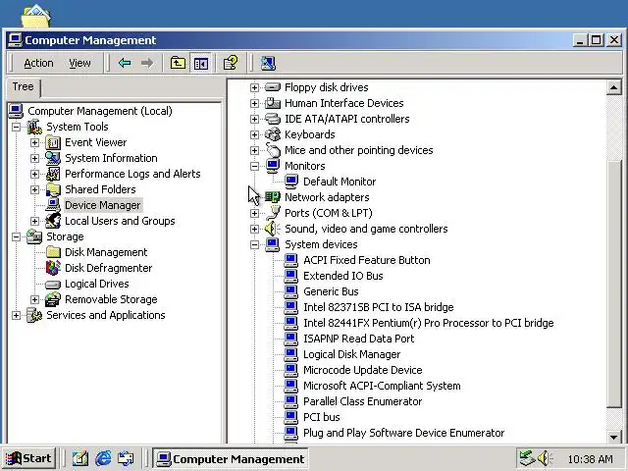
Task: Expand Human Interface Devices category
Action: pyautogui.click(x=254, y=103)
